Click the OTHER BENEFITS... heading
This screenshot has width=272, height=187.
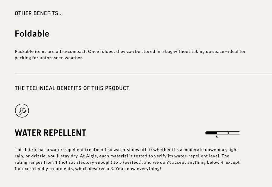coord(39,13)
